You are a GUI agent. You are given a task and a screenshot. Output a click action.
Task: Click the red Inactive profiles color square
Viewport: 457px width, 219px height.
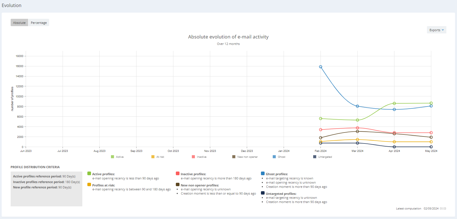click(x=178, y=174)
